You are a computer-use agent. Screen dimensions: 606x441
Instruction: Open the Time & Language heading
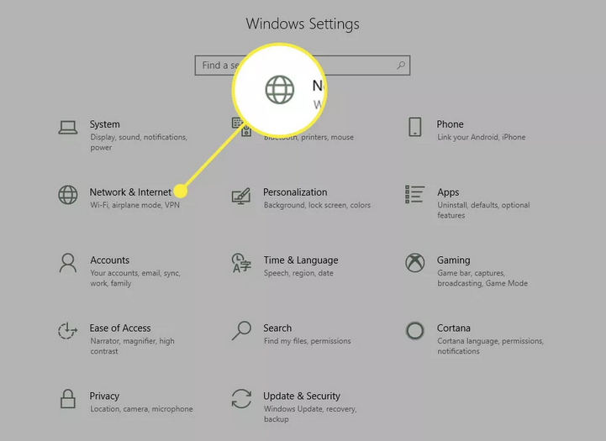(301, 260)
